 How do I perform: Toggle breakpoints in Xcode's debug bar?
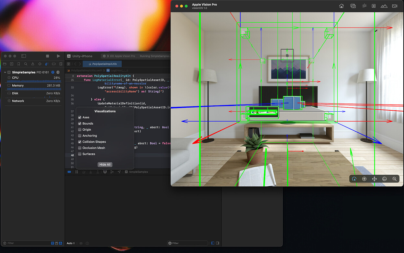pos(69,172)
